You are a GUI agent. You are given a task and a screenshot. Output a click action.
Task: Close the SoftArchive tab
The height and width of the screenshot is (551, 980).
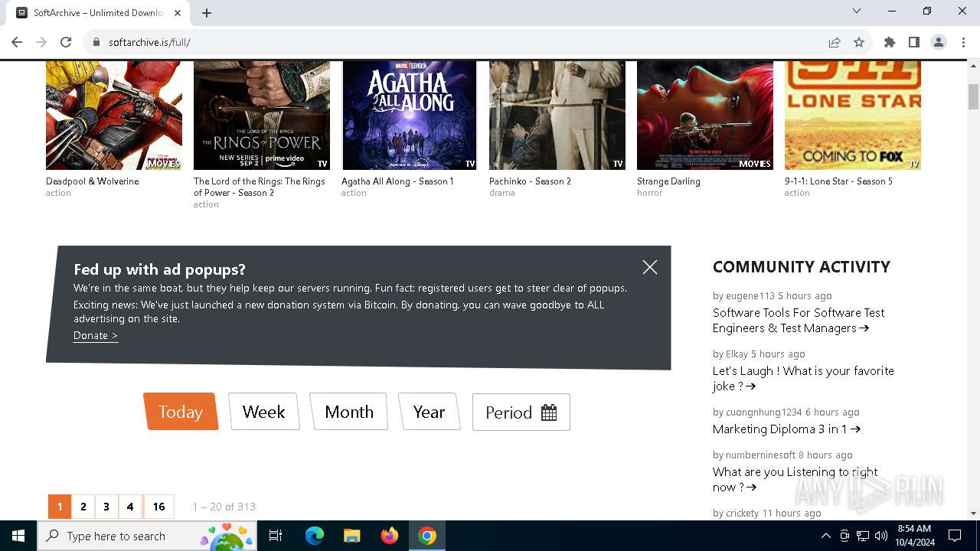178,13
